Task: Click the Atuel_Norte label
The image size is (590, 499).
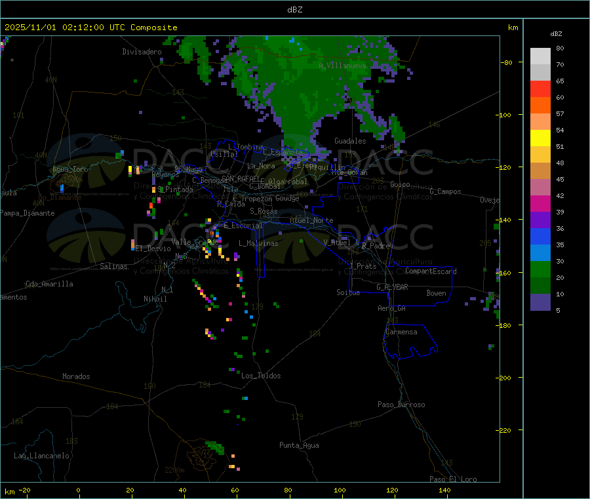Action: tap(311, 220)
